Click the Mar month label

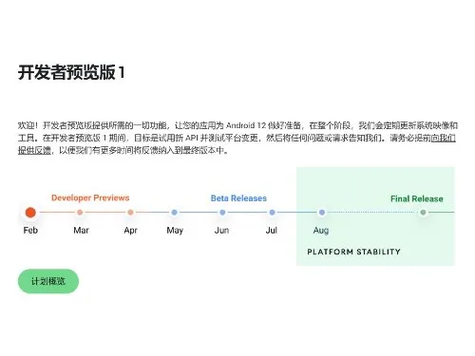click(81, 230)
